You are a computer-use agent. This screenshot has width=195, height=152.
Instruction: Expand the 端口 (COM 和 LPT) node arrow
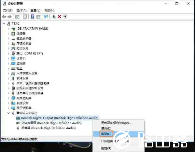pyautogui.click(x=8, y=53)
